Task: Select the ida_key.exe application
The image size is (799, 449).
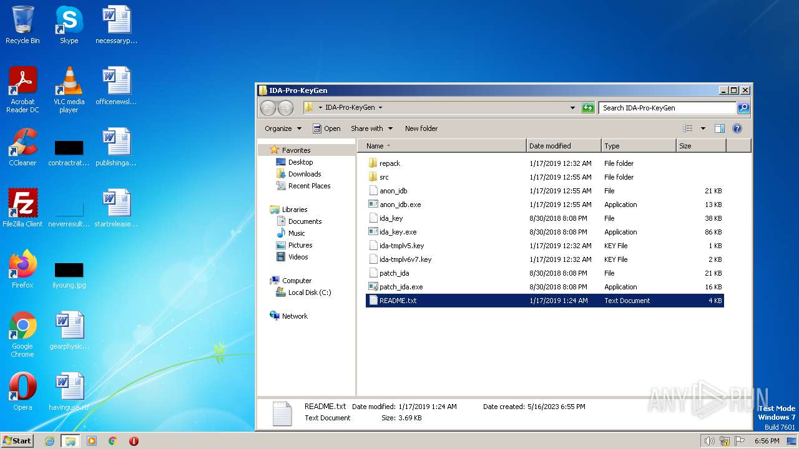Action: pos(544,232)
